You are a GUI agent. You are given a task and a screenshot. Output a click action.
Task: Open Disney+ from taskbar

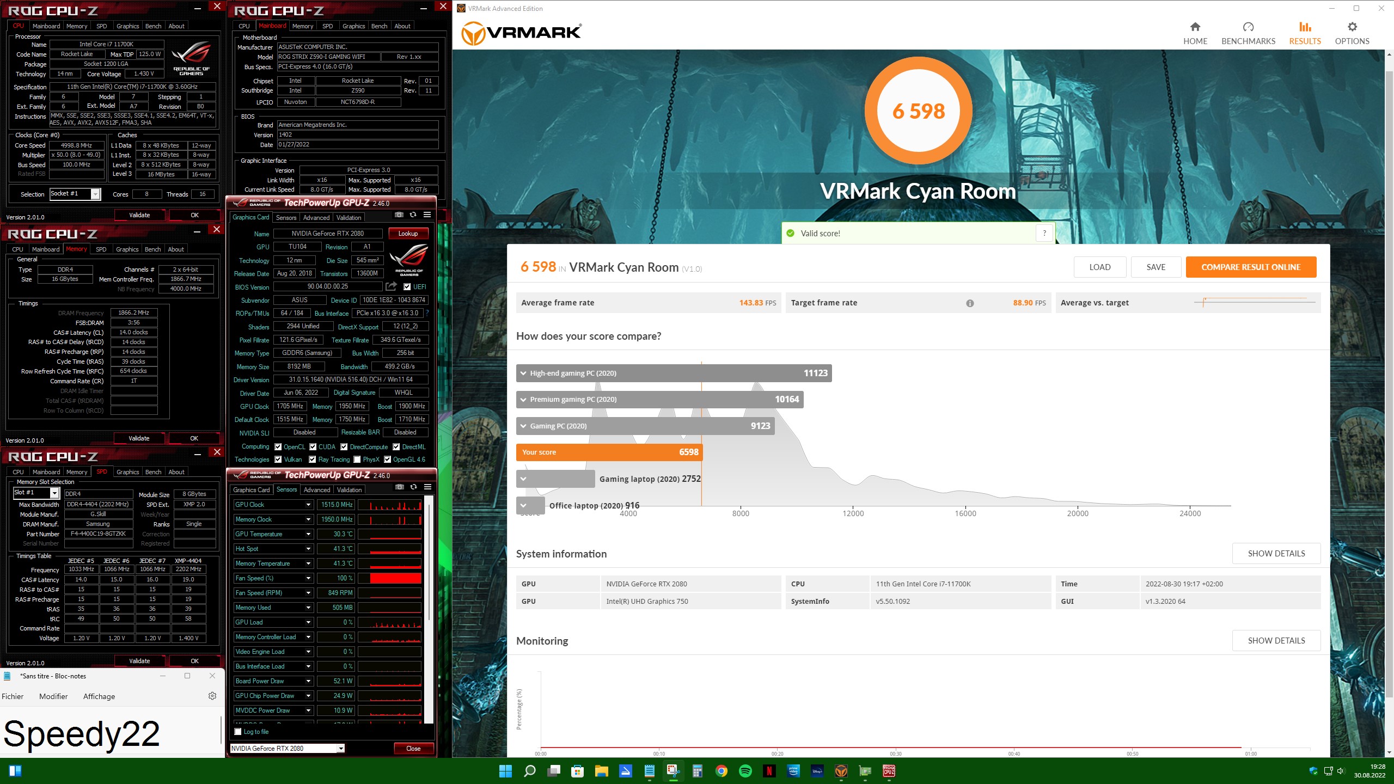pyautogui.click(x=817, y=771)
